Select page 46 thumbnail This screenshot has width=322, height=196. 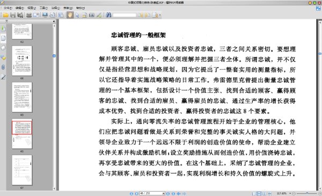tap(22, 134)
